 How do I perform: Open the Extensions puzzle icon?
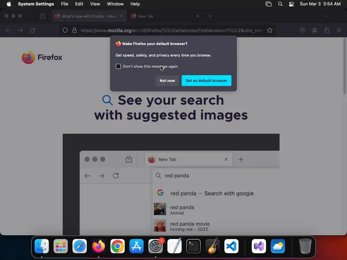[x=327, y=30]
